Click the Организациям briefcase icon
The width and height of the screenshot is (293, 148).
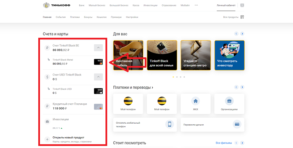tap(229, 101)
